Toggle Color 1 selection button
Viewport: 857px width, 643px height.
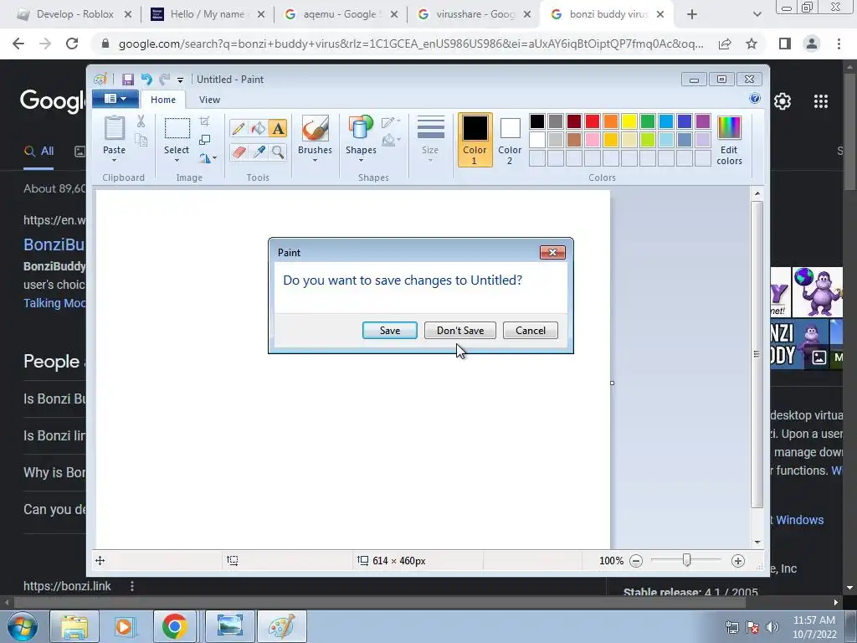point(475,140)
